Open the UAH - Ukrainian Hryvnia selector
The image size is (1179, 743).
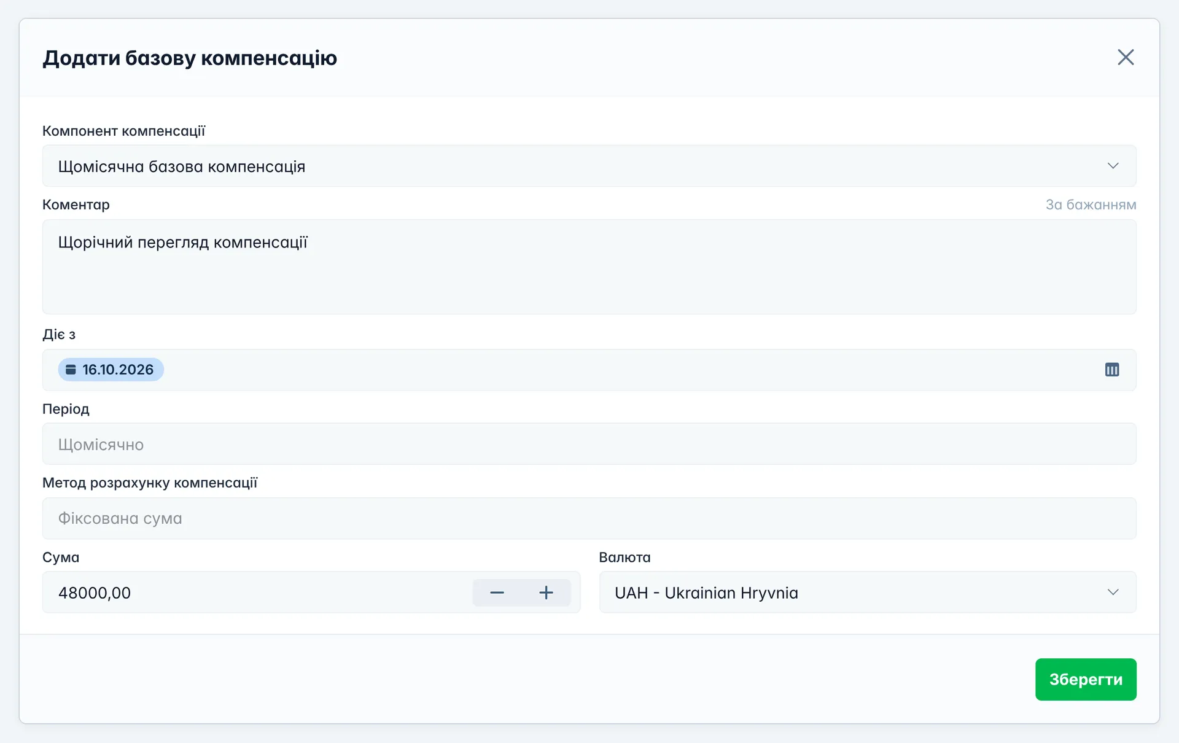[868, 592]
